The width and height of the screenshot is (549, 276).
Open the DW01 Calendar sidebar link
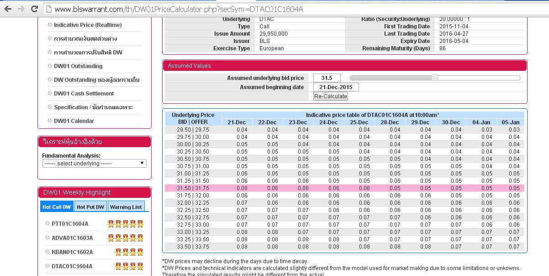click(74, 121)
